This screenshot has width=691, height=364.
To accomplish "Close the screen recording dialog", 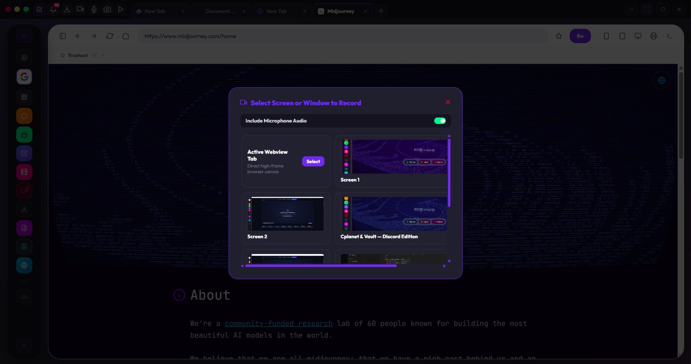I will [x=448, y=102].
